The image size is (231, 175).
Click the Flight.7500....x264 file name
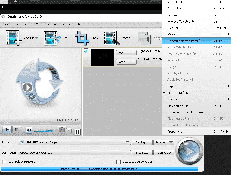tap(149, 51)
